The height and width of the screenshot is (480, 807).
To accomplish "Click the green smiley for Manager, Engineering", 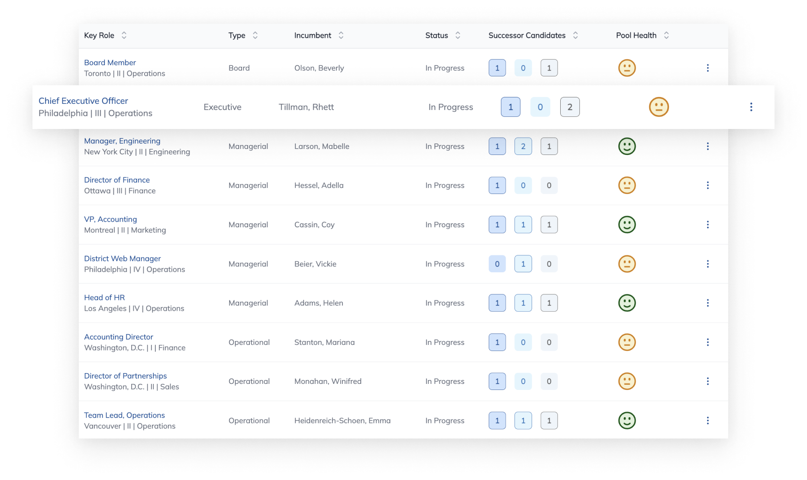I will (x=627, y=146).
